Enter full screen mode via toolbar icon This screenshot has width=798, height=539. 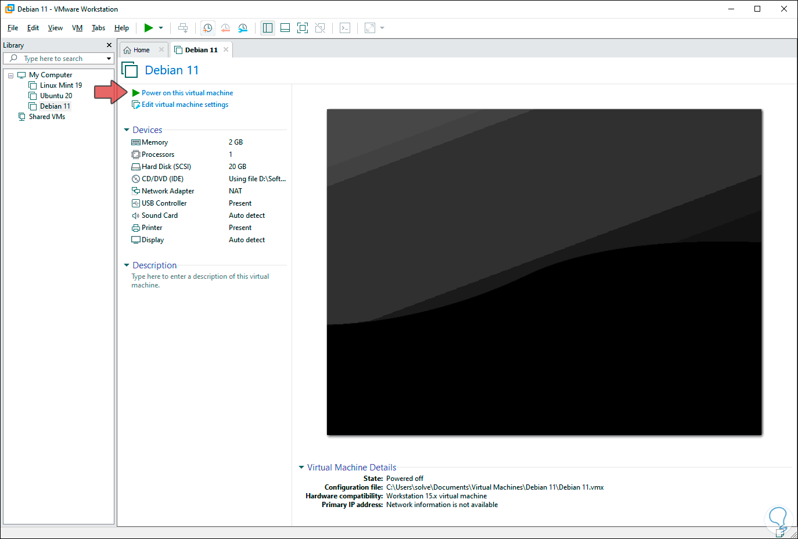click(x=303, y=28)
